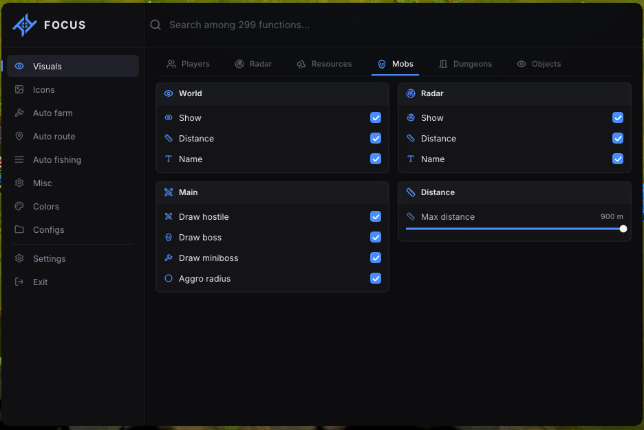The width and height of the screenshot is (644, 430).
Task: Open Auto fishing via its waves icon
Action: click(x=19, y=159)
